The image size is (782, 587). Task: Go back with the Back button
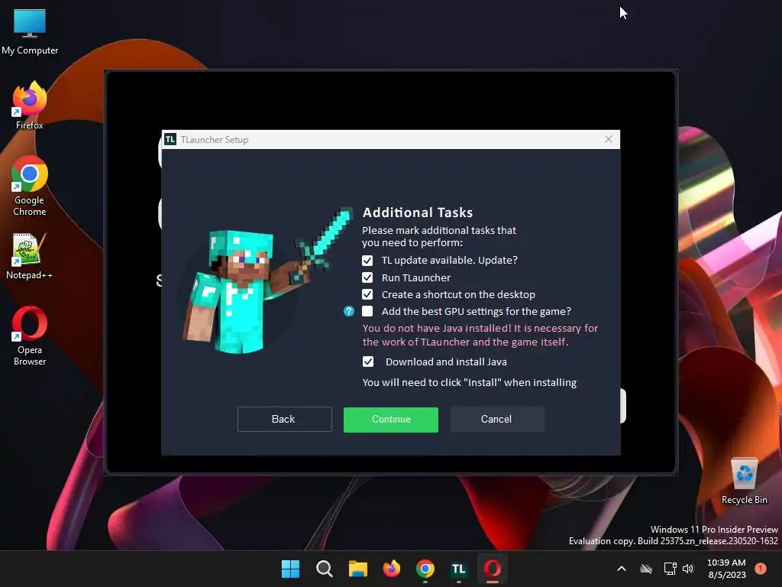[284, 420]
